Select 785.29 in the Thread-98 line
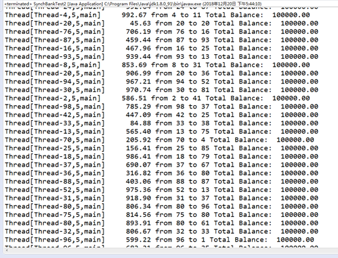 138,106
